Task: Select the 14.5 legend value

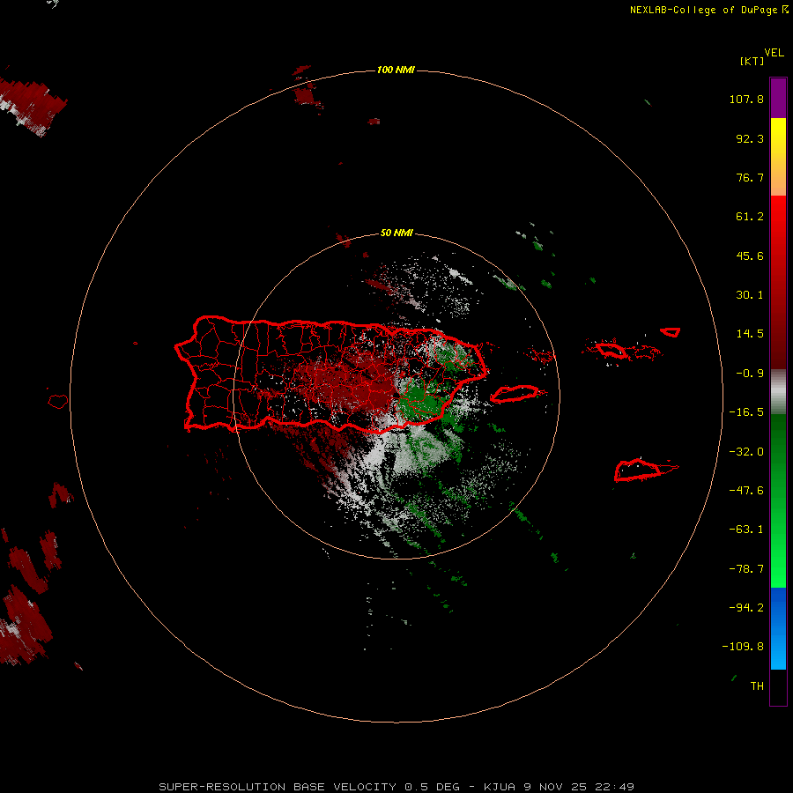Action: point(750,334)
